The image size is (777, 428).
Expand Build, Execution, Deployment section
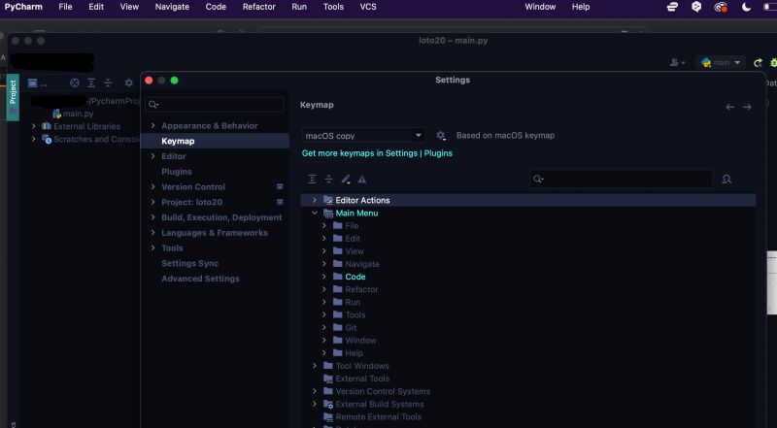point(152,217)
